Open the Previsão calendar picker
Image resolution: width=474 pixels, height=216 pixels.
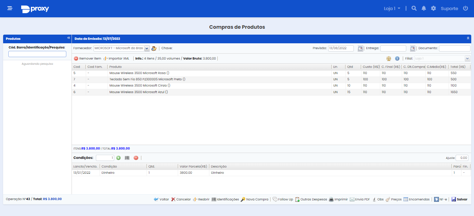[x=360, y=48]
